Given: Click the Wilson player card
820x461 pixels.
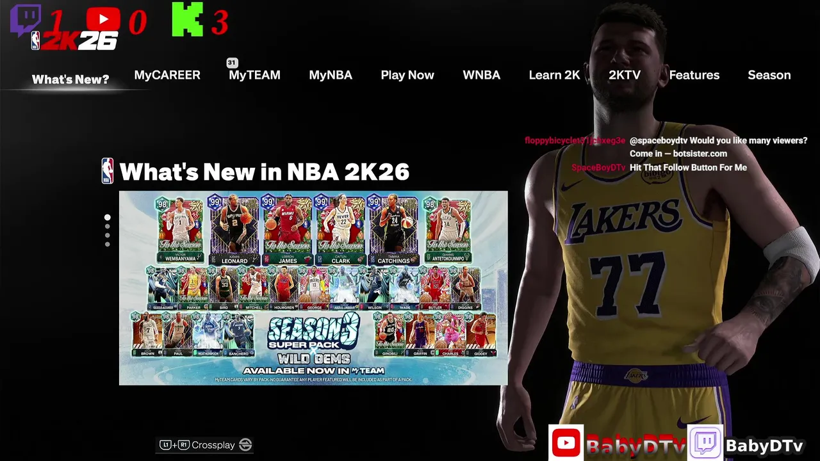Looking at the screenshot, I should coord(374,289).
